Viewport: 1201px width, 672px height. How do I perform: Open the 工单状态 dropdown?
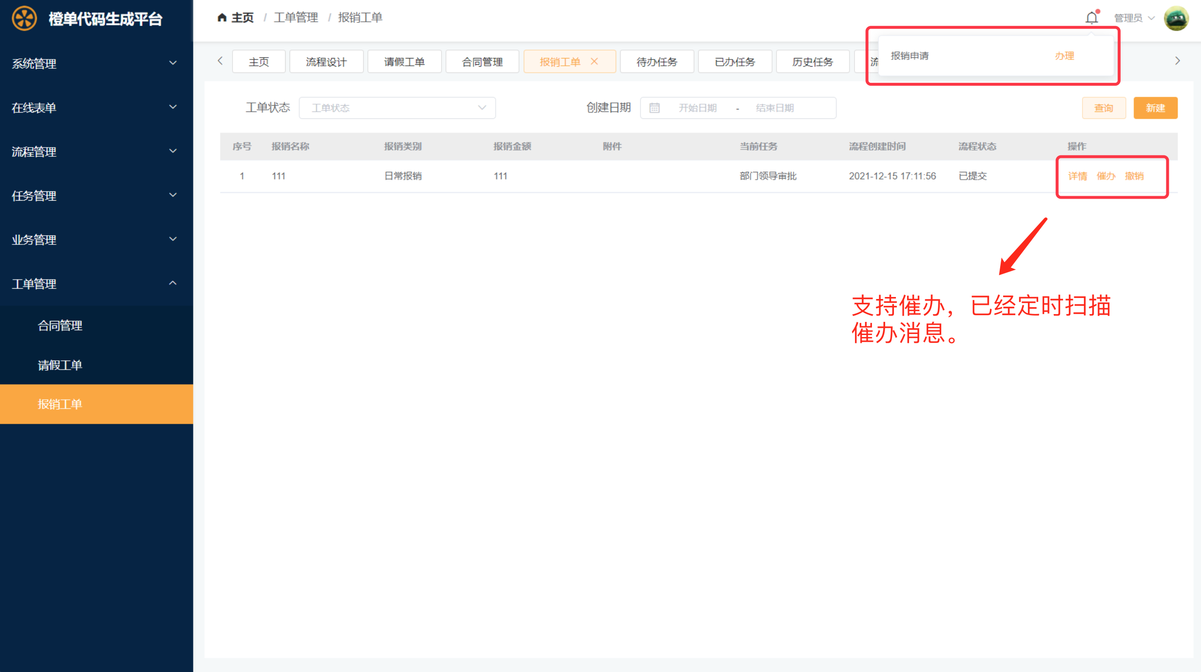tap(397, 108)
